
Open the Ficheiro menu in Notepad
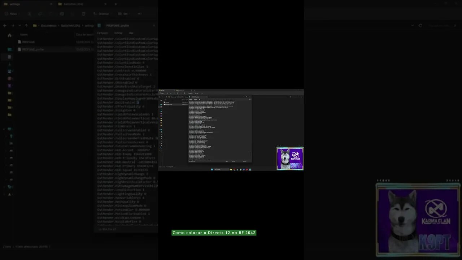[102, 33]
